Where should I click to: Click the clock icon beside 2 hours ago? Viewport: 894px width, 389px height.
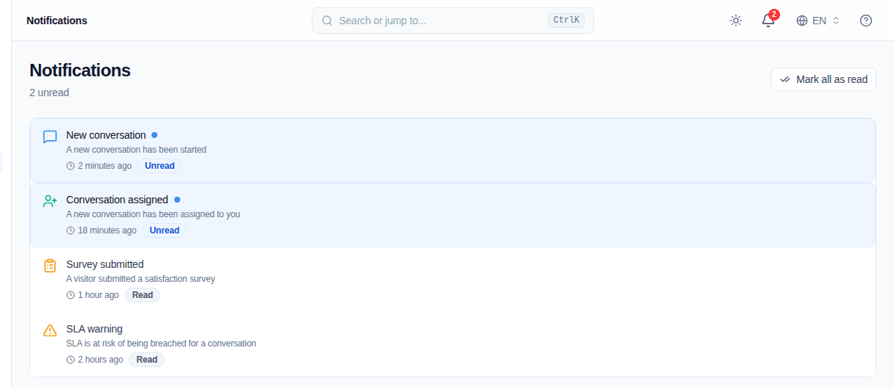pyautogui.click(x=71, y=360)
